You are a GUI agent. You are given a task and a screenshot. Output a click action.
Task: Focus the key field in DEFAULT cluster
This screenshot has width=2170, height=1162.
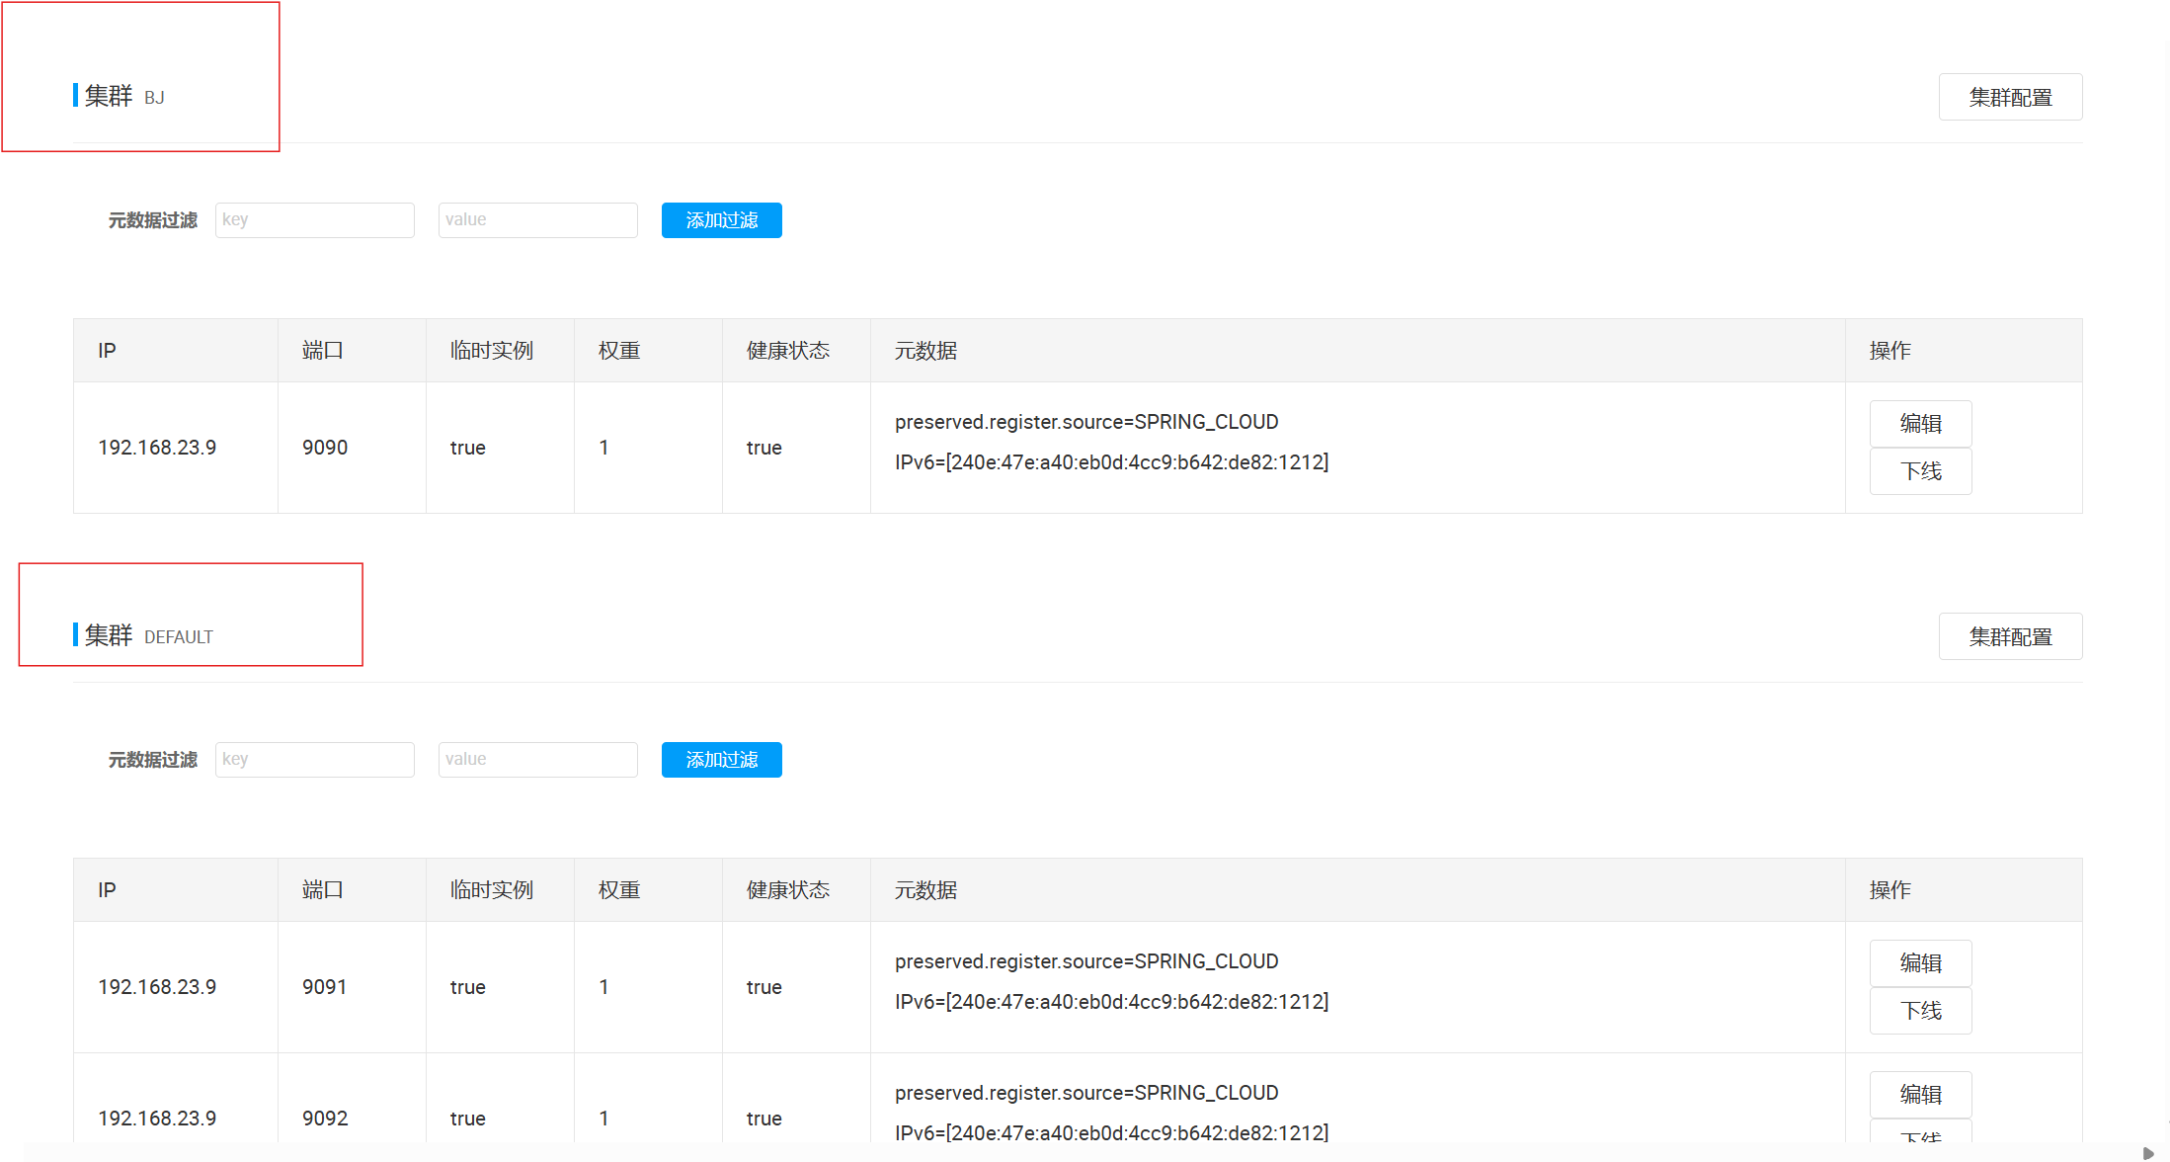[314, 760]
